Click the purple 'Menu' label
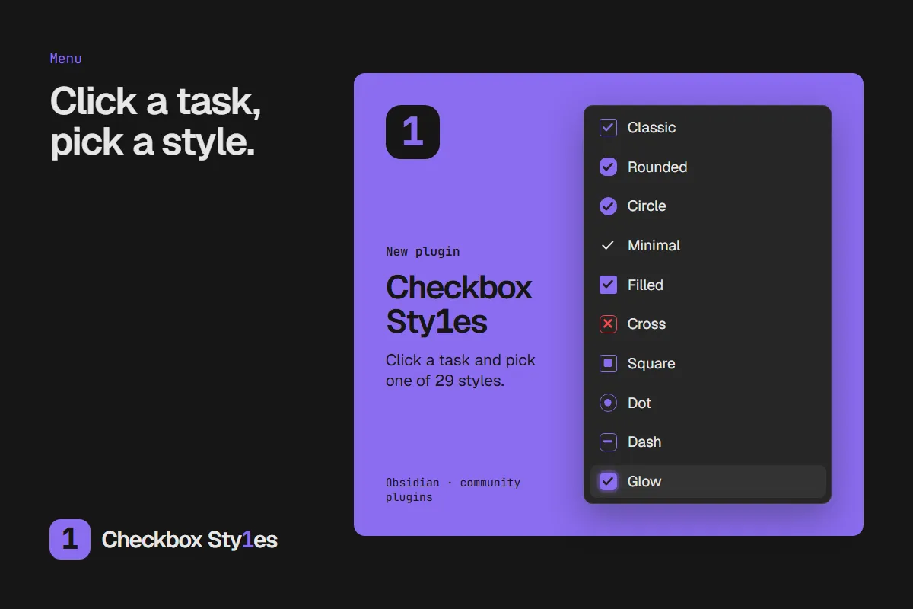913x609 pixels. [x=65, y=59]
